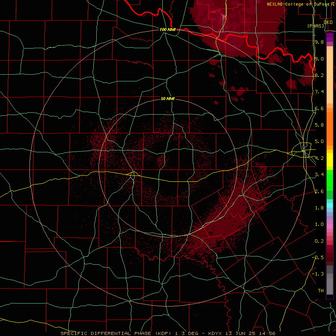
Task: Click the 'KDYX' station identifier text
Action: (x=215, y=333)
